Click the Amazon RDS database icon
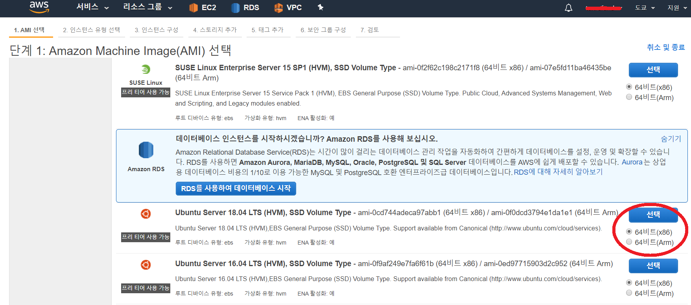 point(146,150)
